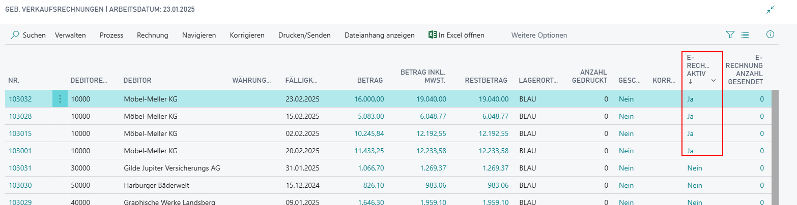Expand the Navigieren menu
This screenshot has height=205, width=797.
(x=199, y=35)
